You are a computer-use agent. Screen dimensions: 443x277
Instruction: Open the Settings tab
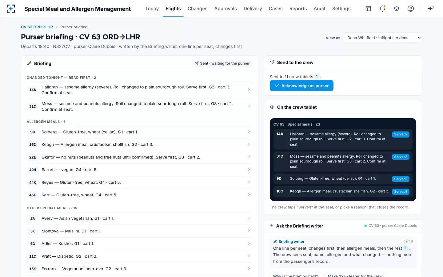pyautogui.click(x=341, y=9)
